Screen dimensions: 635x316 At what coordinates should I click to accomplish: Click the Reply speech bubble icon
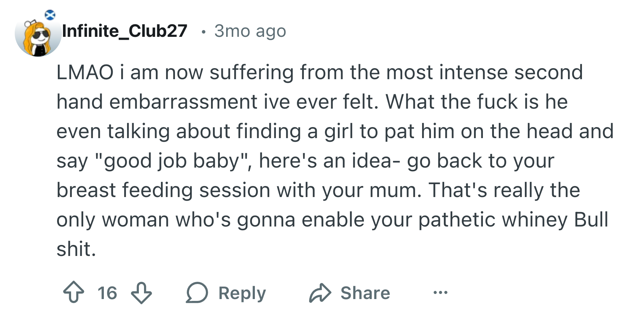click(197, 293)
